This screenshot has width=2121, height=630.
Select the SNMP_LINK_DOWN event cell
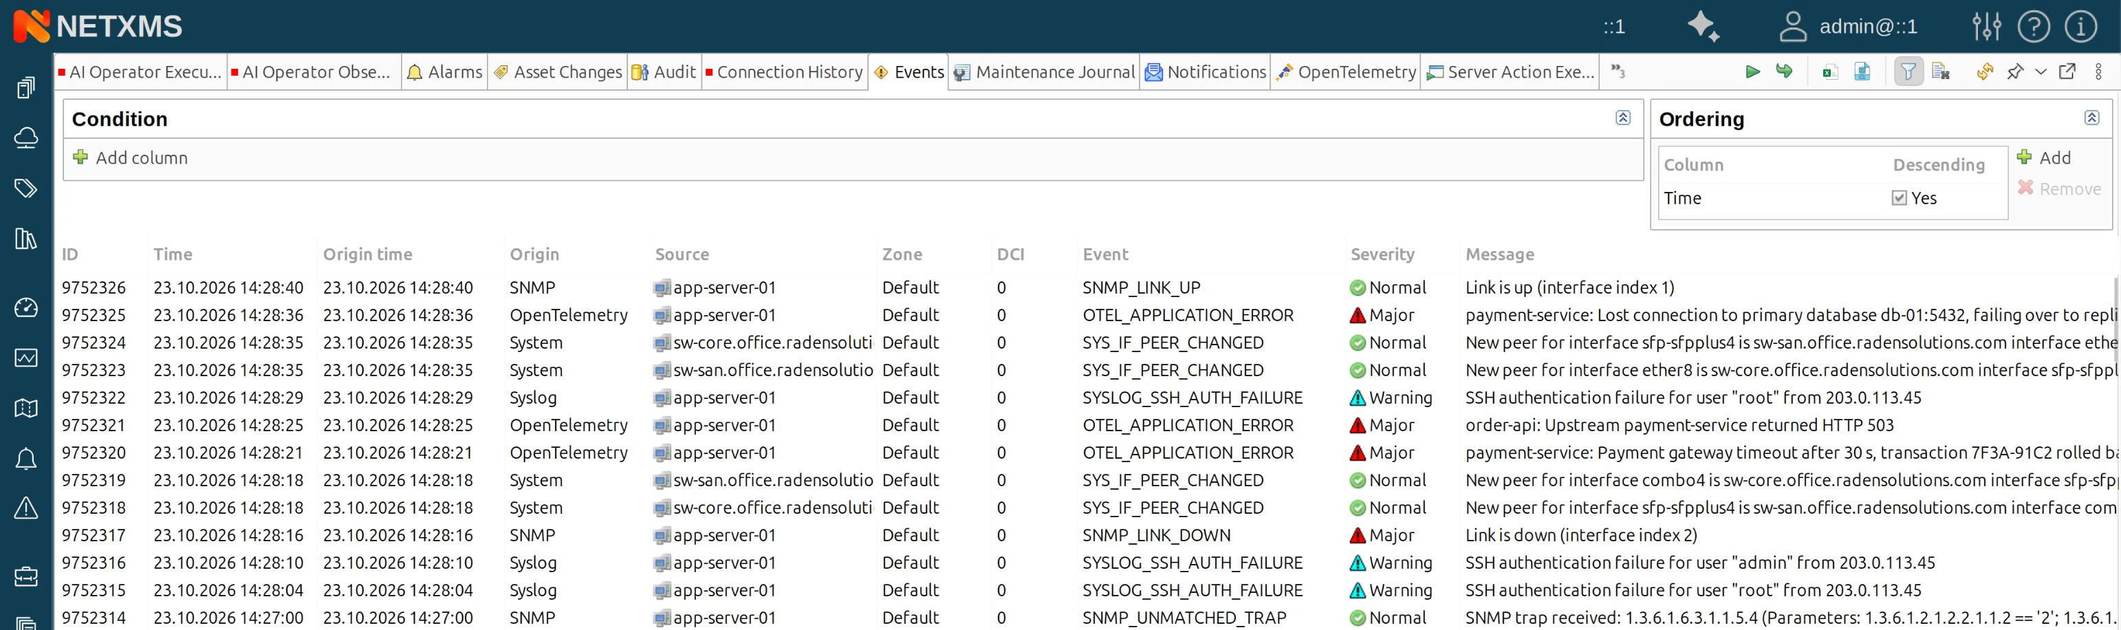1156,535
